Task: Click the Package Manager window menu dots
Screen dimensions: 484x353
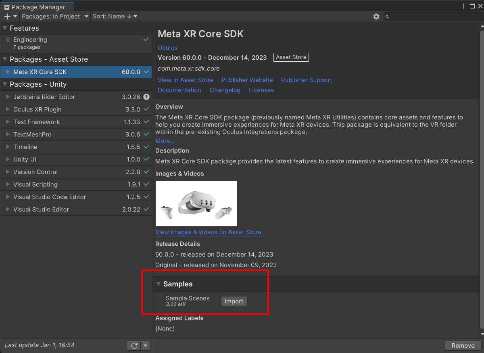Action: point(463,6)
